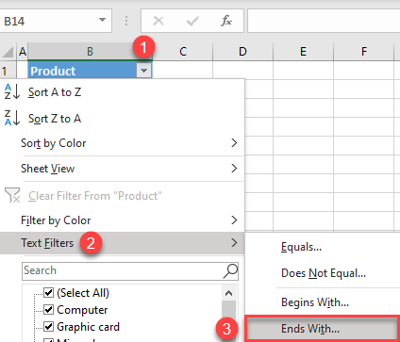Open Filter by Color submenu
The image size is (400, 342).
(x=122, y=220)
